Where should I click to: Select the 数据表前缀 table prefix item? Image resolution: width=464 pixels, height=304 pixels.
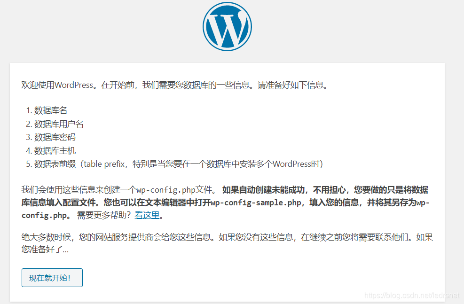coord(179,164)
